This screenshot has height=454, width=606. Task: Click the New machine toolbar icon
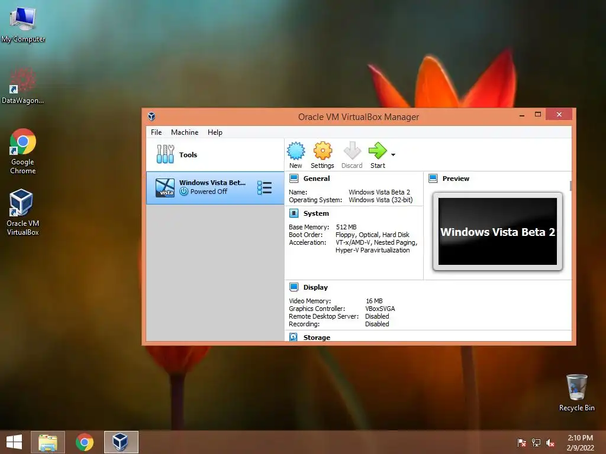click(296, 151)
